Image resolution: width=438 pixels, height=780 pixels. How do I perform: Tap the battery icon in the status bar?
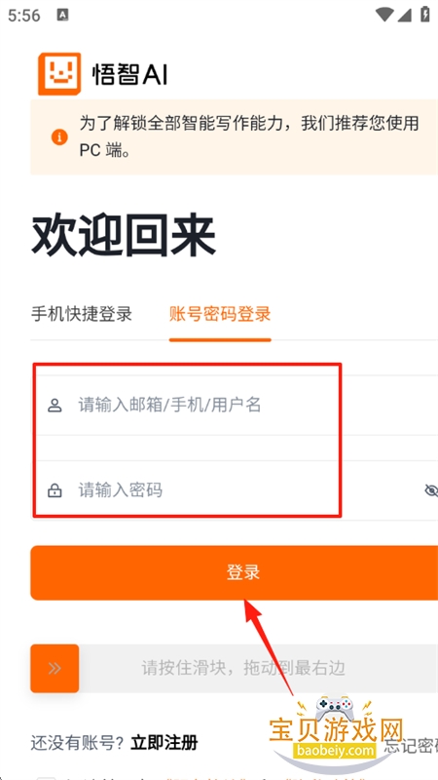pos(425,15)
